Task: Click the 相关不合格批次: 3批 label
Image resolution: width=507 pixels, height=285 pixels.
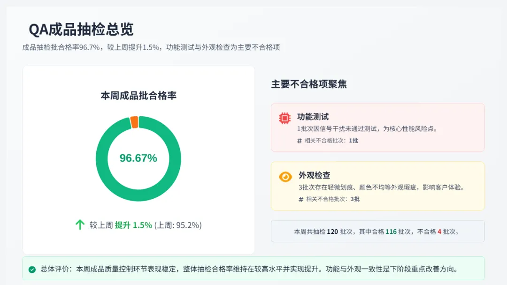Action: (333, 199)
